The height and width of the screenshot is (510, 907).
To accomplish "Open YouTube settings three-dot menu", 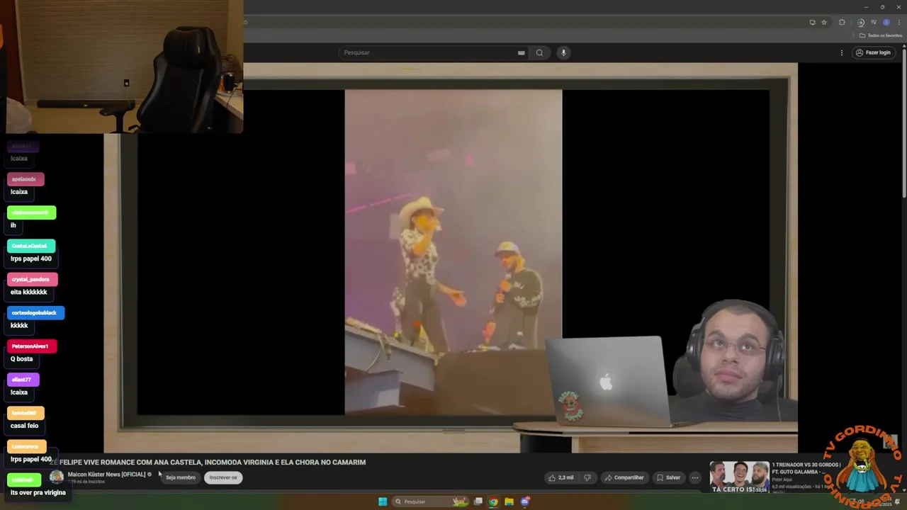I will (x=842, y=52).
